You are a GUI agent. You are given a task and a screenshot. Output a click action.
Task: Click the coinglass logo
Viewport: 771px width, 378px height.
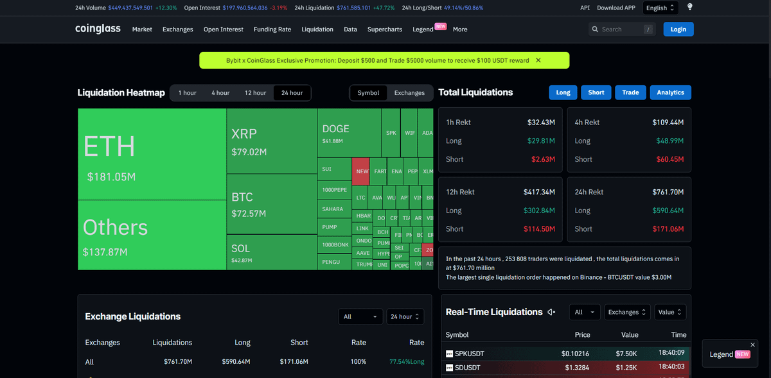[98, 29]
